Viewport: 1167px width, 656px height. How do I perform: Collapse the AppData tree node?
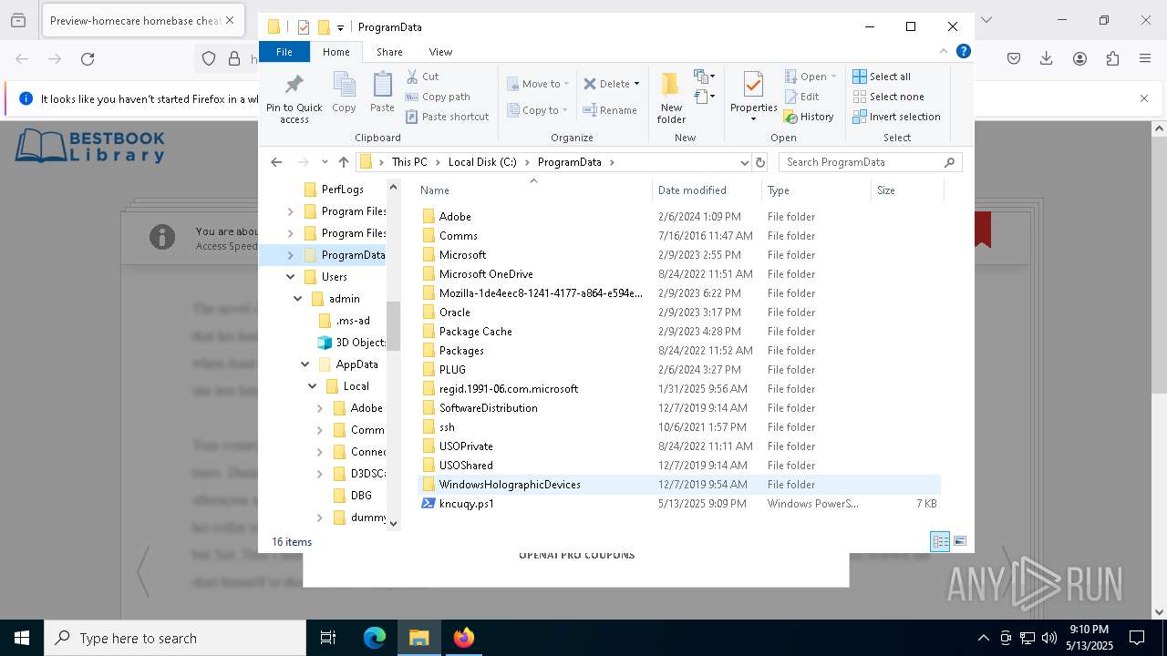click(x=305, y=364)
